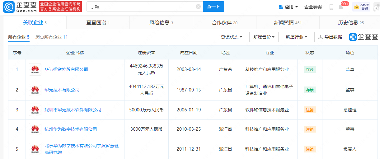Open the 所属行业 filter dropdown
380x159 pixels.
pyautogui.click(x=296, y=37)
